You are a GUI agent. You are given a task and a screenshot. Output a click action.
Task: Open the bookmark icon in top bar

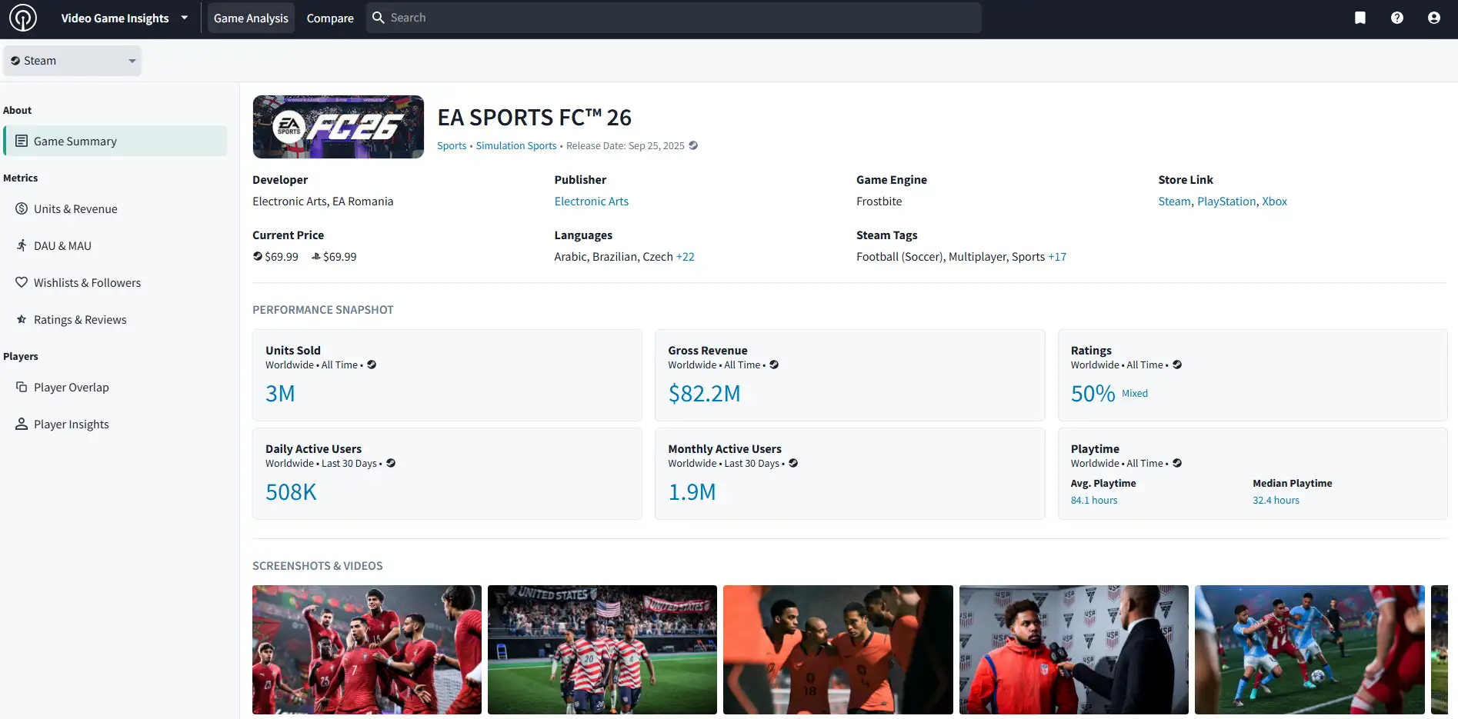[1360, 18]
